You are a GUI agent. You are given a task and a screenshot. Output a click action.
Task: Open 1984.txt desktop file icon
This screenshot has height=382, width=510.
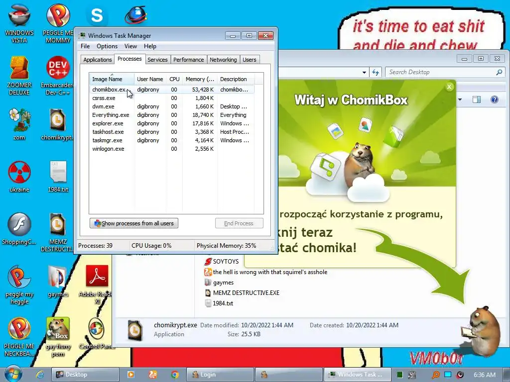pyautogui.click(x=58, y=176)
